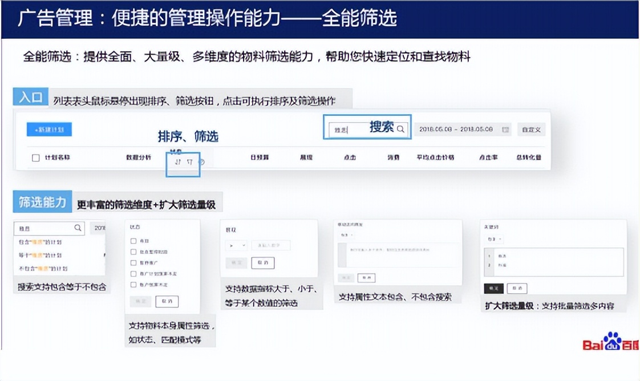Click the help icon beside sort icons
Viewport: 640px width, 381px height.
(201, 162)
